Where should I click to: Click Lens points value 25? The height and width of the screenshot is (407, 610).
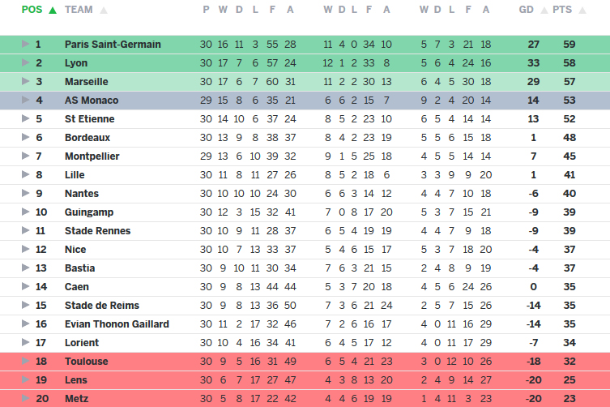[x=569, y=380]
